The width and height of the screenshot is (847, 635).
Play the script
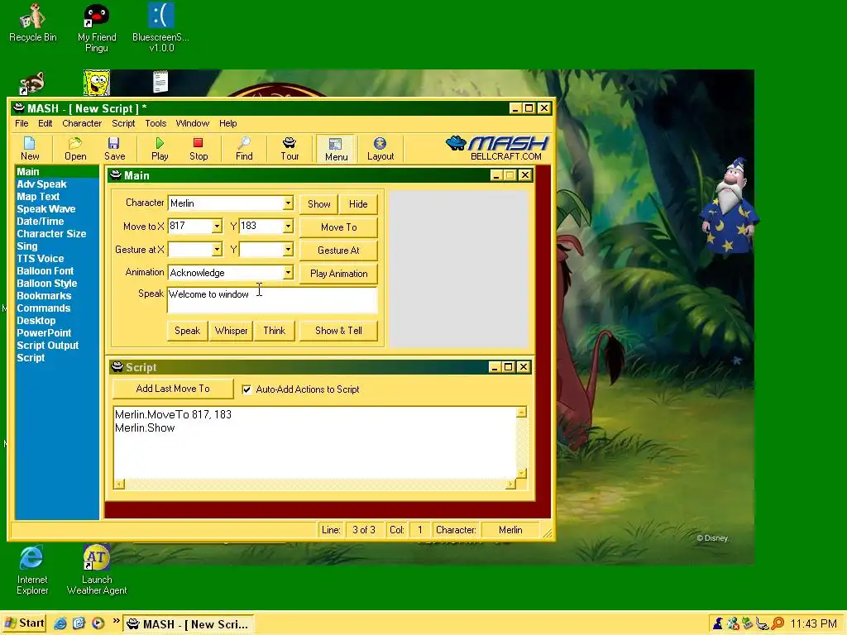(160, 149)
